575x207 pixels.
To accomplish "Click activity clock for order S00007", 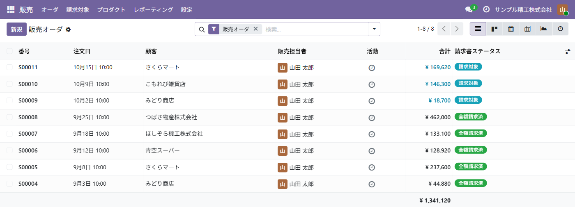I will tap(372, 134).
